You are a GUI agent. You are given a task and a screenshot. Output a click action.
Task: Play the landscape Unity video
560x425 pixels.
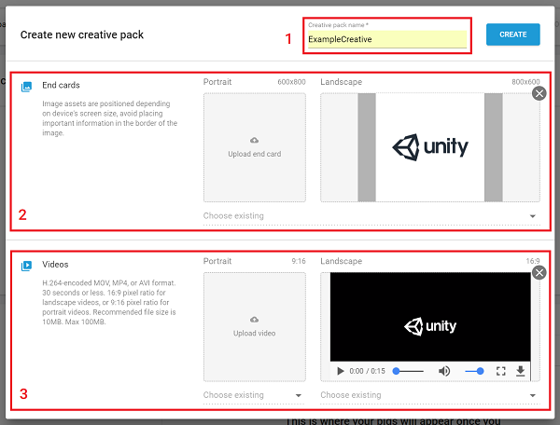point(338,371)
